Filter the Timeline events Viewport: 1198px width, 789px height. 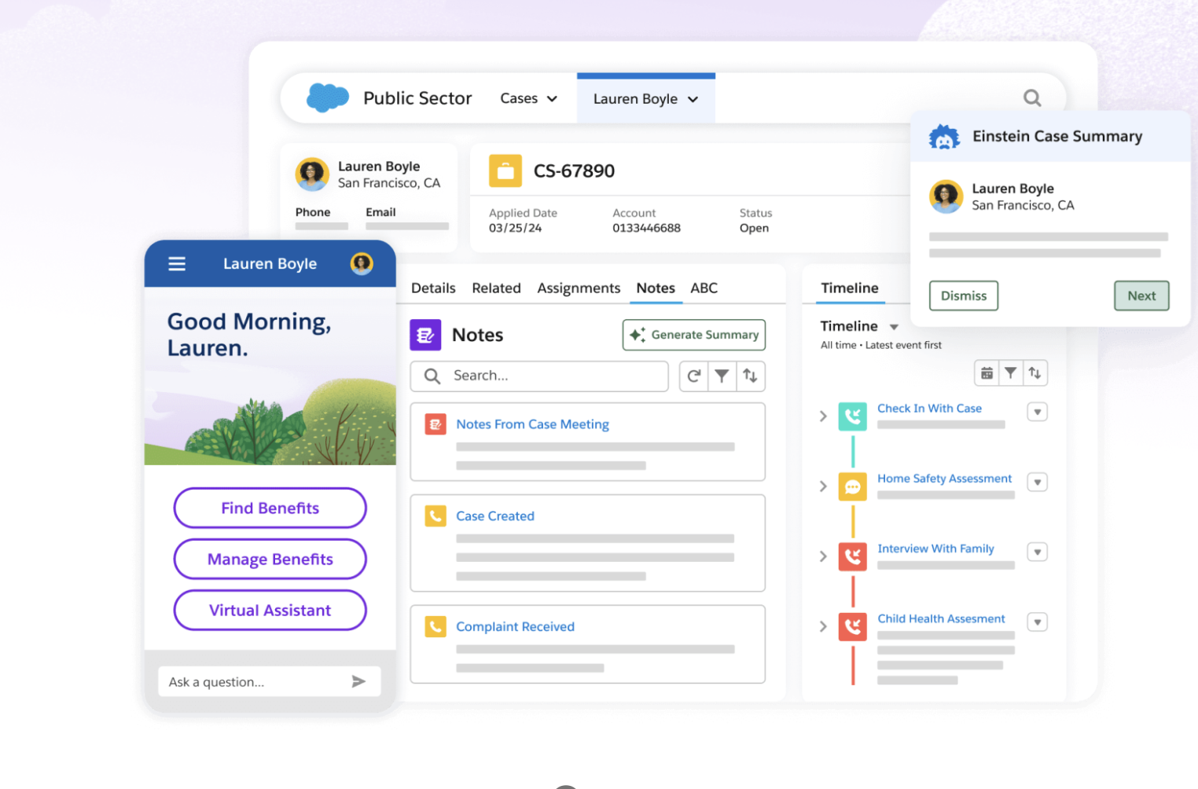pyautogui.click(x=1011, y=373)
